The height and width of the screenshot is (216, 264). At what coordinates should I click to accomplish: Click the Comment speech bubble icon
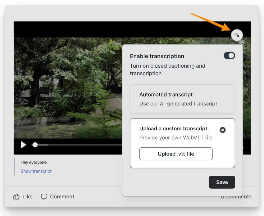tap(44, 196)
